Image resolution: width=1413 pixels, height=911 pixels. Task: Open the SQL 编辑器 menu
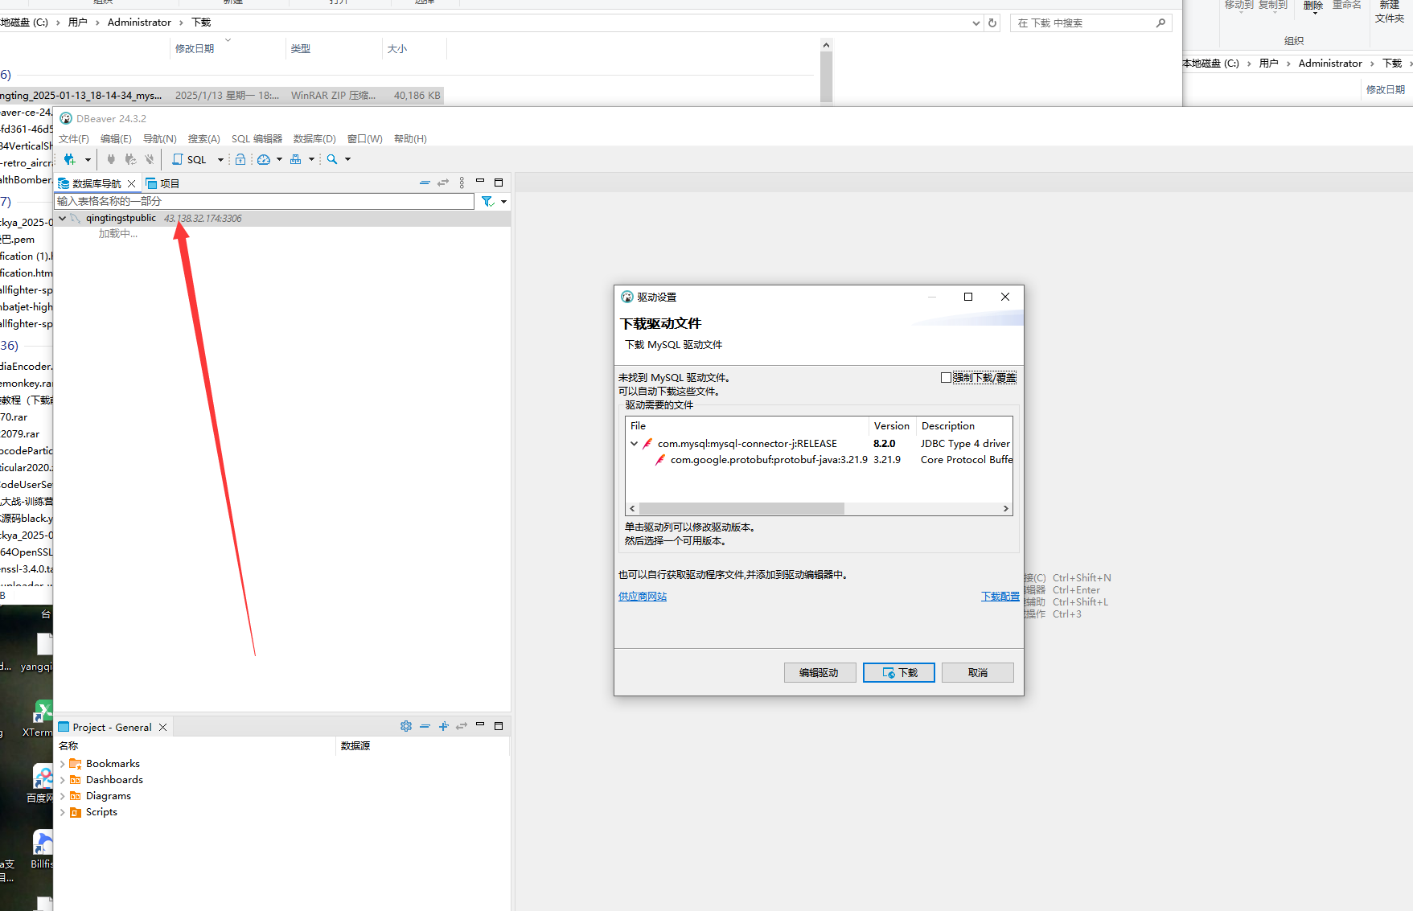point(257,139)
